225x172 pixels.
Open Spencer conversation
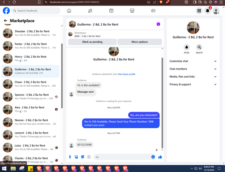(31, 97)
